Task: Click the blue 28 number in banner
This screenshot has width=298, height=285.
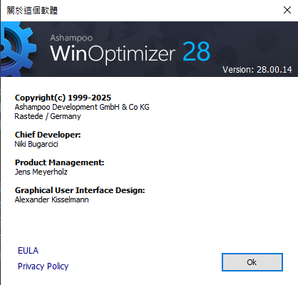Action: (x=196, y=51)
